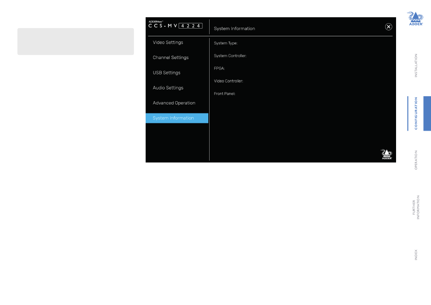The image size is (431, 305).
Task: Click the System Information header title
Action: click(x=235, y=29)
